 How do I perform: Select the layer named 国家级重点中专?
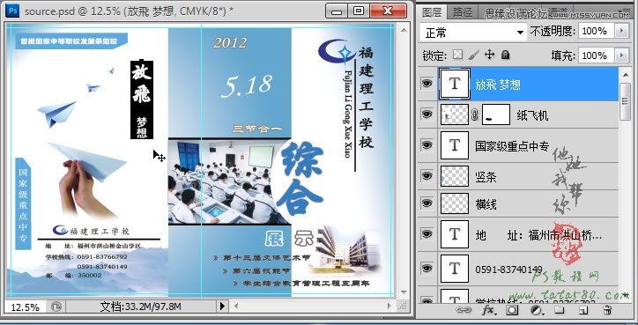(512, 145)
